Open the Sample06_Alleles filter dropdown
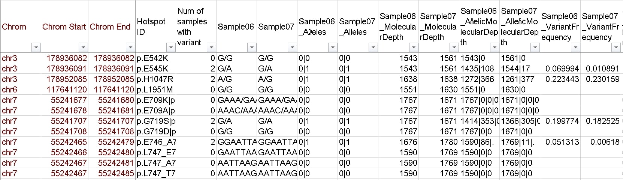Image resolution: width=623 pixels, height=180 pixels. point(333,48)
